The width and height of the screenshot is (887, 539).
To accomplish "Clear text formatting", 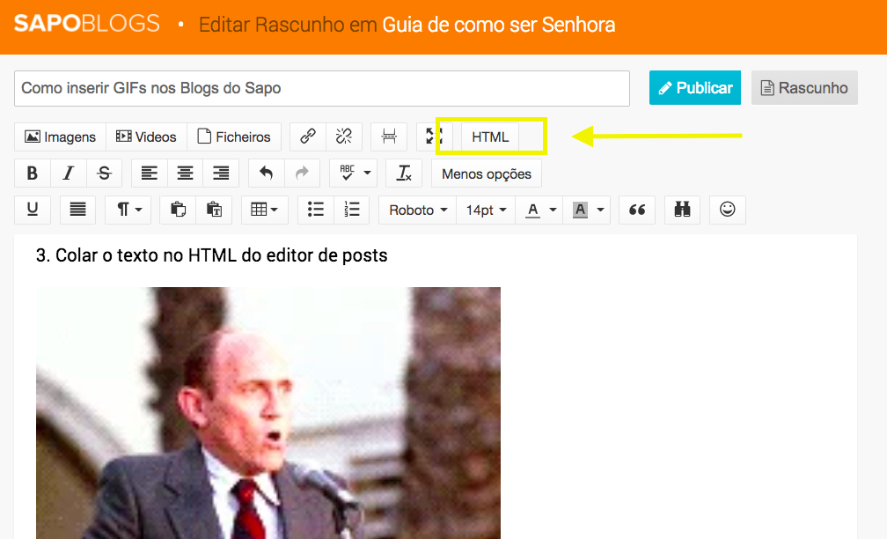I will [x=404, y=173].
